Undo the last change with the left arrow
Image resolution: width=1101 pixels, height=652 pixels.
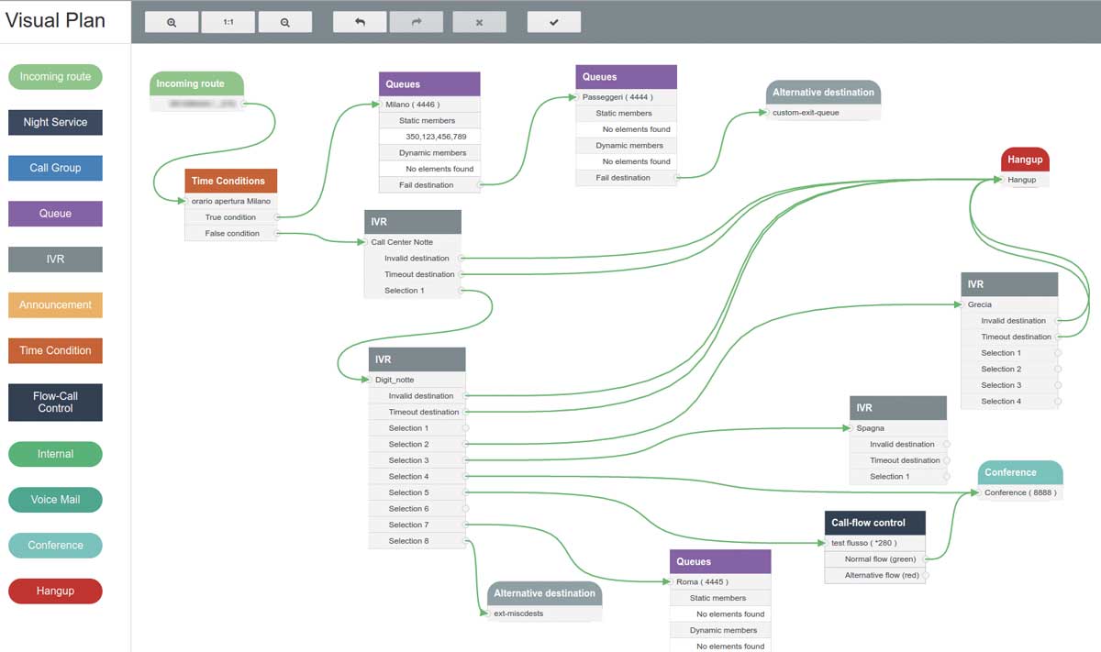(x=360, y=22)
